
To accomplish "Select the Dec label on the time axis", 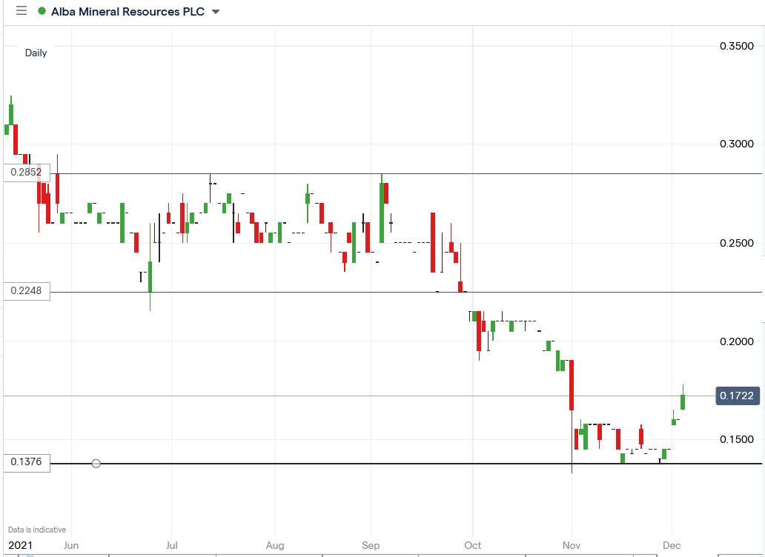I will 672,545.
